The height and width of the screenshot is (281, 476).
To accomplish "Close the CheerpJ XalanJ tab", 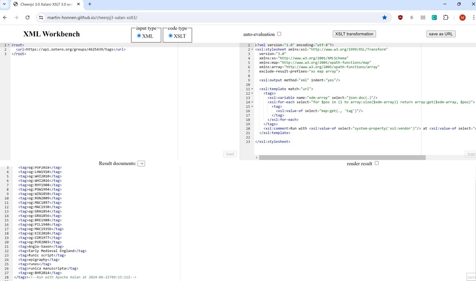I will (78, 4).
